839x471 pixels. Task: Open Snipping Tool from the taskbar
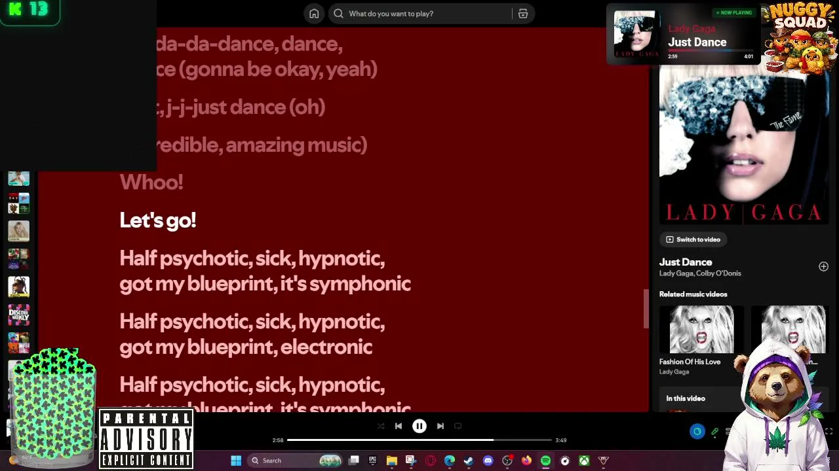pyautogui.click(x=410, y=461)
